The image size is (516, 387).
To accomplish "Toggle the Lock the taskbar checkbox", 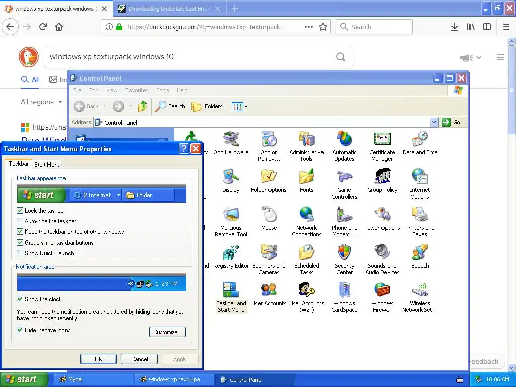I will point(20,210).
